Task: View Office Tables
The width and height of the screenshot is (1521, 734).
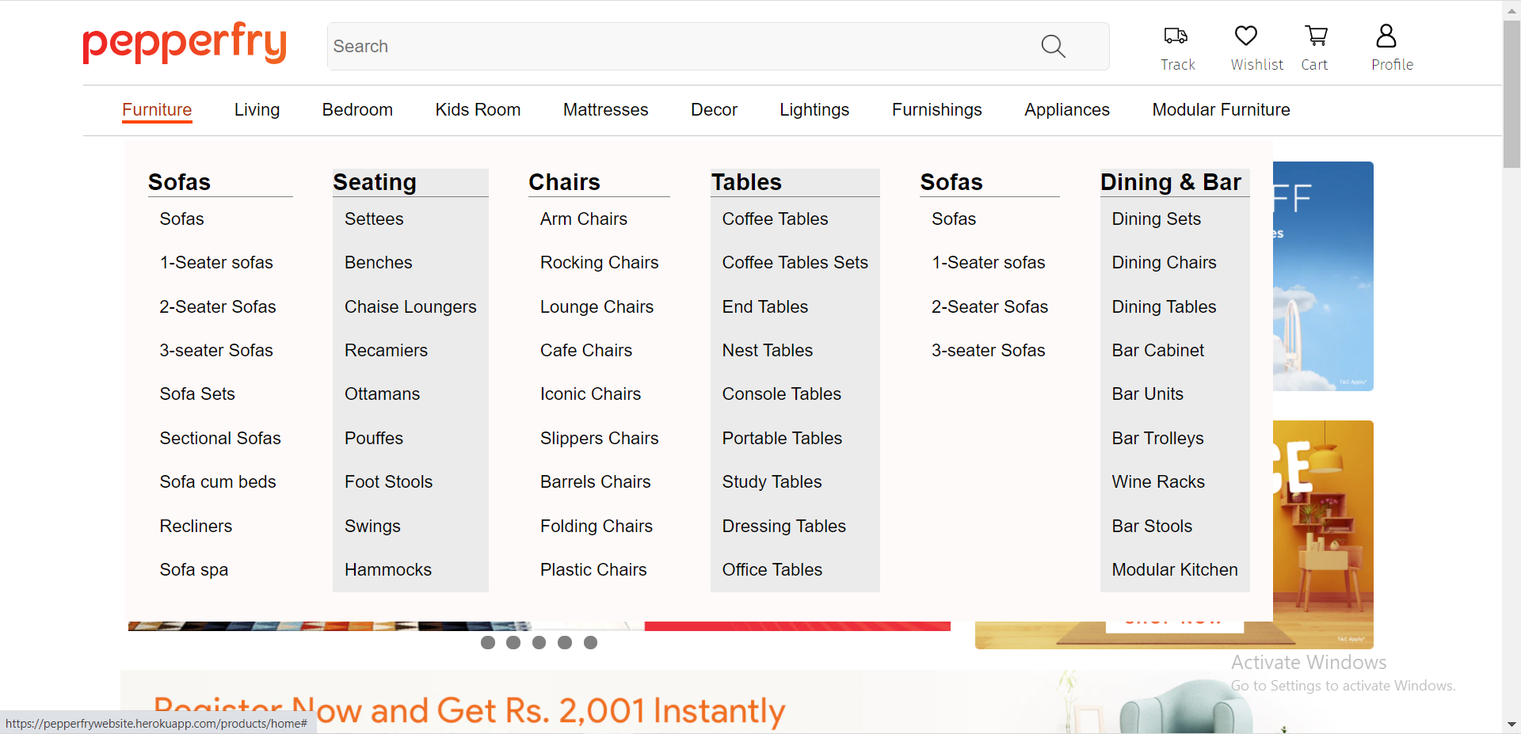Action: click(x=772, y=569)
